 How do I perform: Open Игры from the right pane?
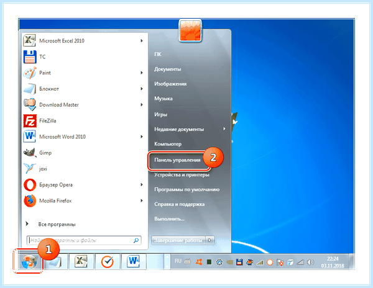[x=160, y=114]
